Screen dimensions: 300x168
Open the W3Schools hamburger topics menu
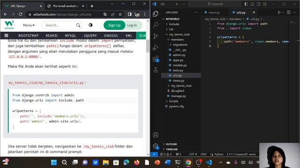pyautogui.click(x=6, y=35)
